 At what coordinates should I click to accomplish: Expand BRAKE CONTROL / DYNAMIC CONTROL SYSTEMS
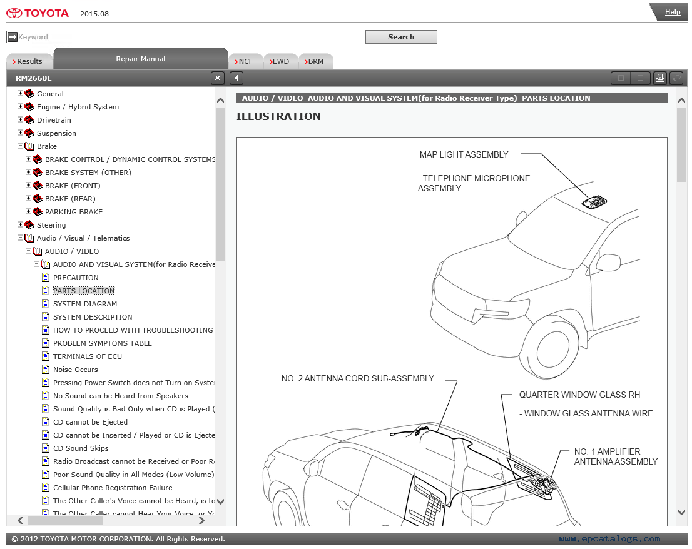(x=28, y=159)
